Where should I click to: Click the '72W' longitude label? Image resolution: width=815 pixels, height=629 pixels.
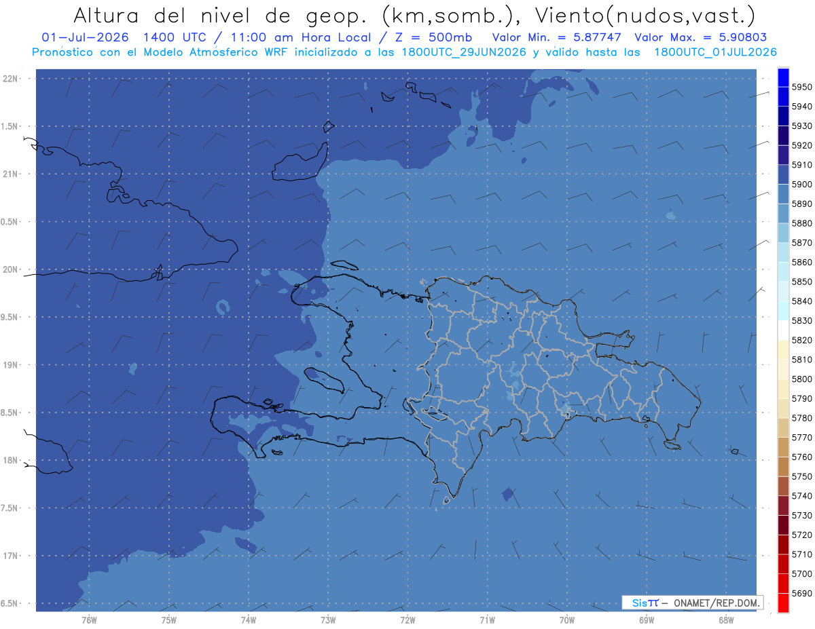point(407,620)
